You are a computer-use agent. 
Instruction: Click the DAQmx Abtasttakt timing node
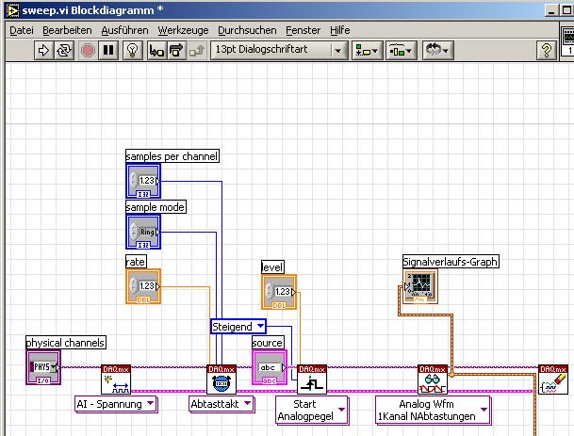coord(221,379)
